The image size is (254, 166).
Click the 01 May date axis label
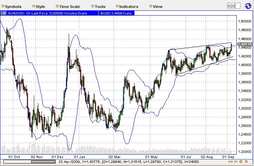point(151,157)
